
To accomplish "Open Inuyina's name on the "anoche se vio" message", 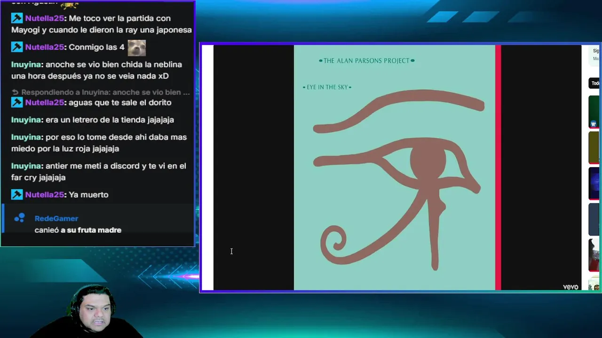I will (26, 64).
